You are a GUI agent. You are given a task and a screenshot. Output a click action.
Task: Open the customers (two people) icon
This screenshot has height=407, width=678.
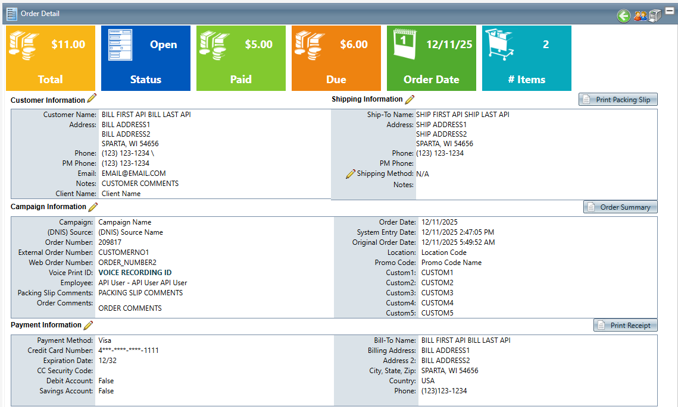click(640, 16)
